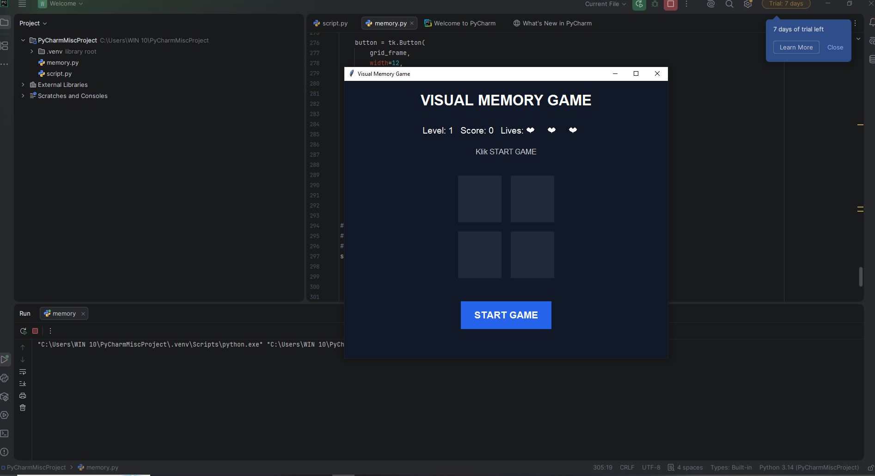This screenshot has width=875, height=476.
Task: Click the Rerun button in the top toolbar
Action: pyautogui.click(x=639, y=4)
